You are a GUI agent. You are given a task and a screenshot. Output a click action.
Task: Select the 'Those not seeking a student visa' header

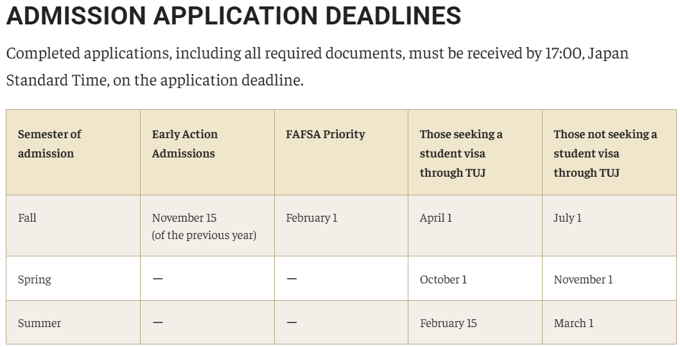605,153
